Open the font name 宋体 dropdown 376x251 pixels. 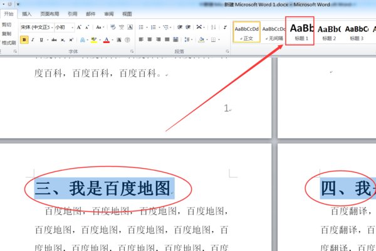click(x=52, y=28)
